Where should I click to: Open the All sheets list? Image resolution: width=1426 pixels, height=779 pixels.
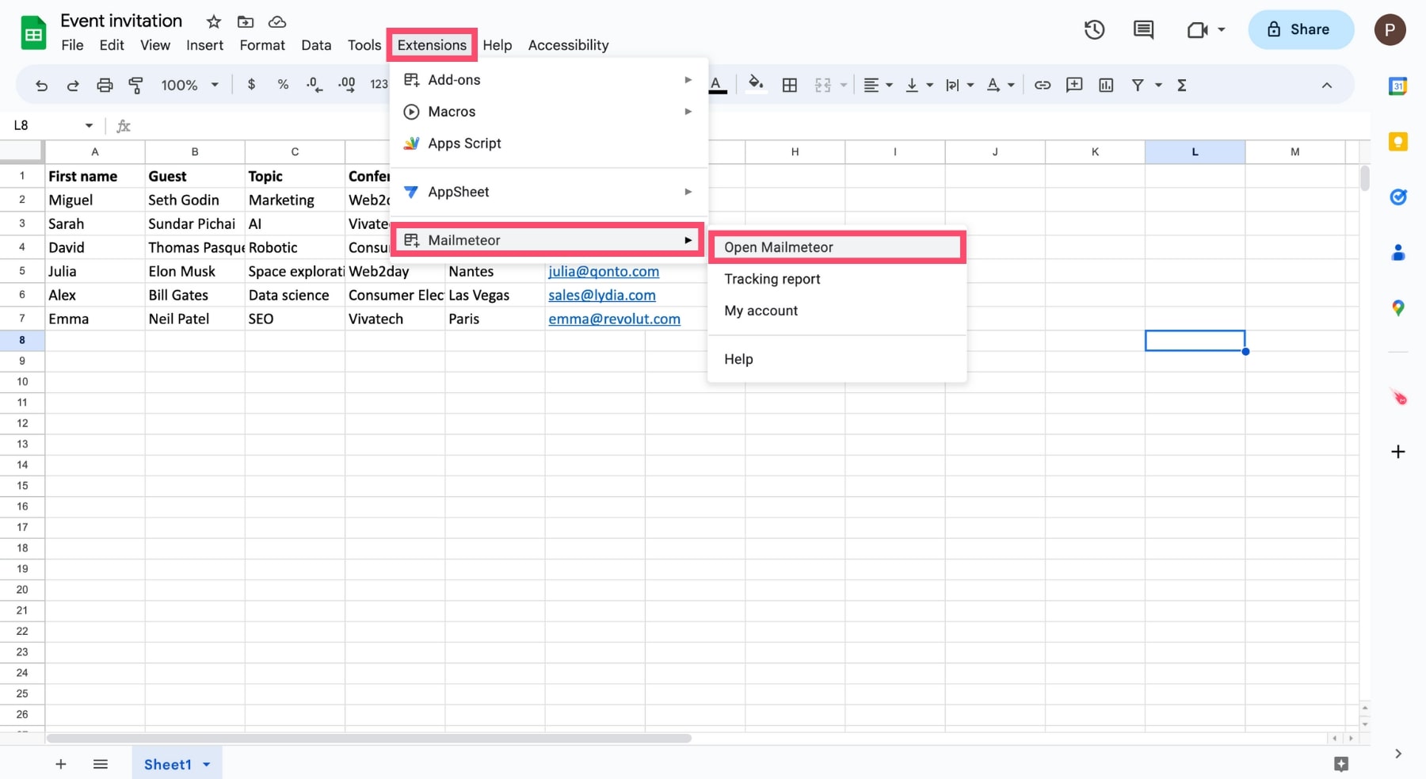(101, 764)
